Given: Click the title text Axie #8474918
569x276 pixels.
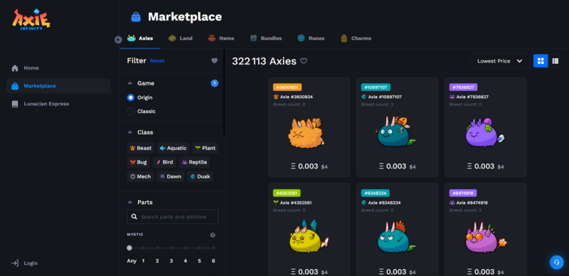Looking at the screenshot, I should click(472, 203).
